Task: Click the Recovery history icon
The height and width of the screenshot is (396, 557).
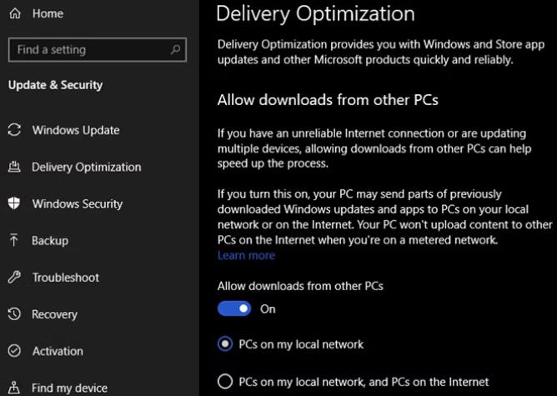Action: [14, 314]
